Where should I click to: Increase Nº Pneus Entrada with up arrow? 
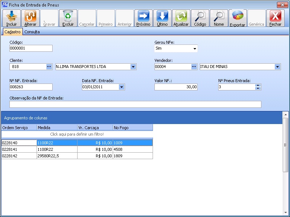[x=258, y=85]
